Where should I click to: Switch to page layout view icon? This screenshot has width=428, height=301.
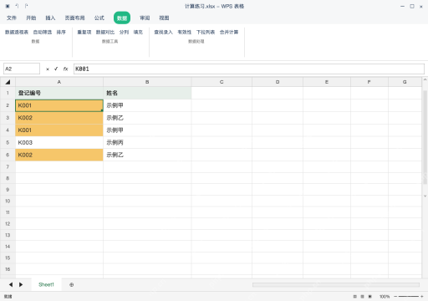point(362,297)
